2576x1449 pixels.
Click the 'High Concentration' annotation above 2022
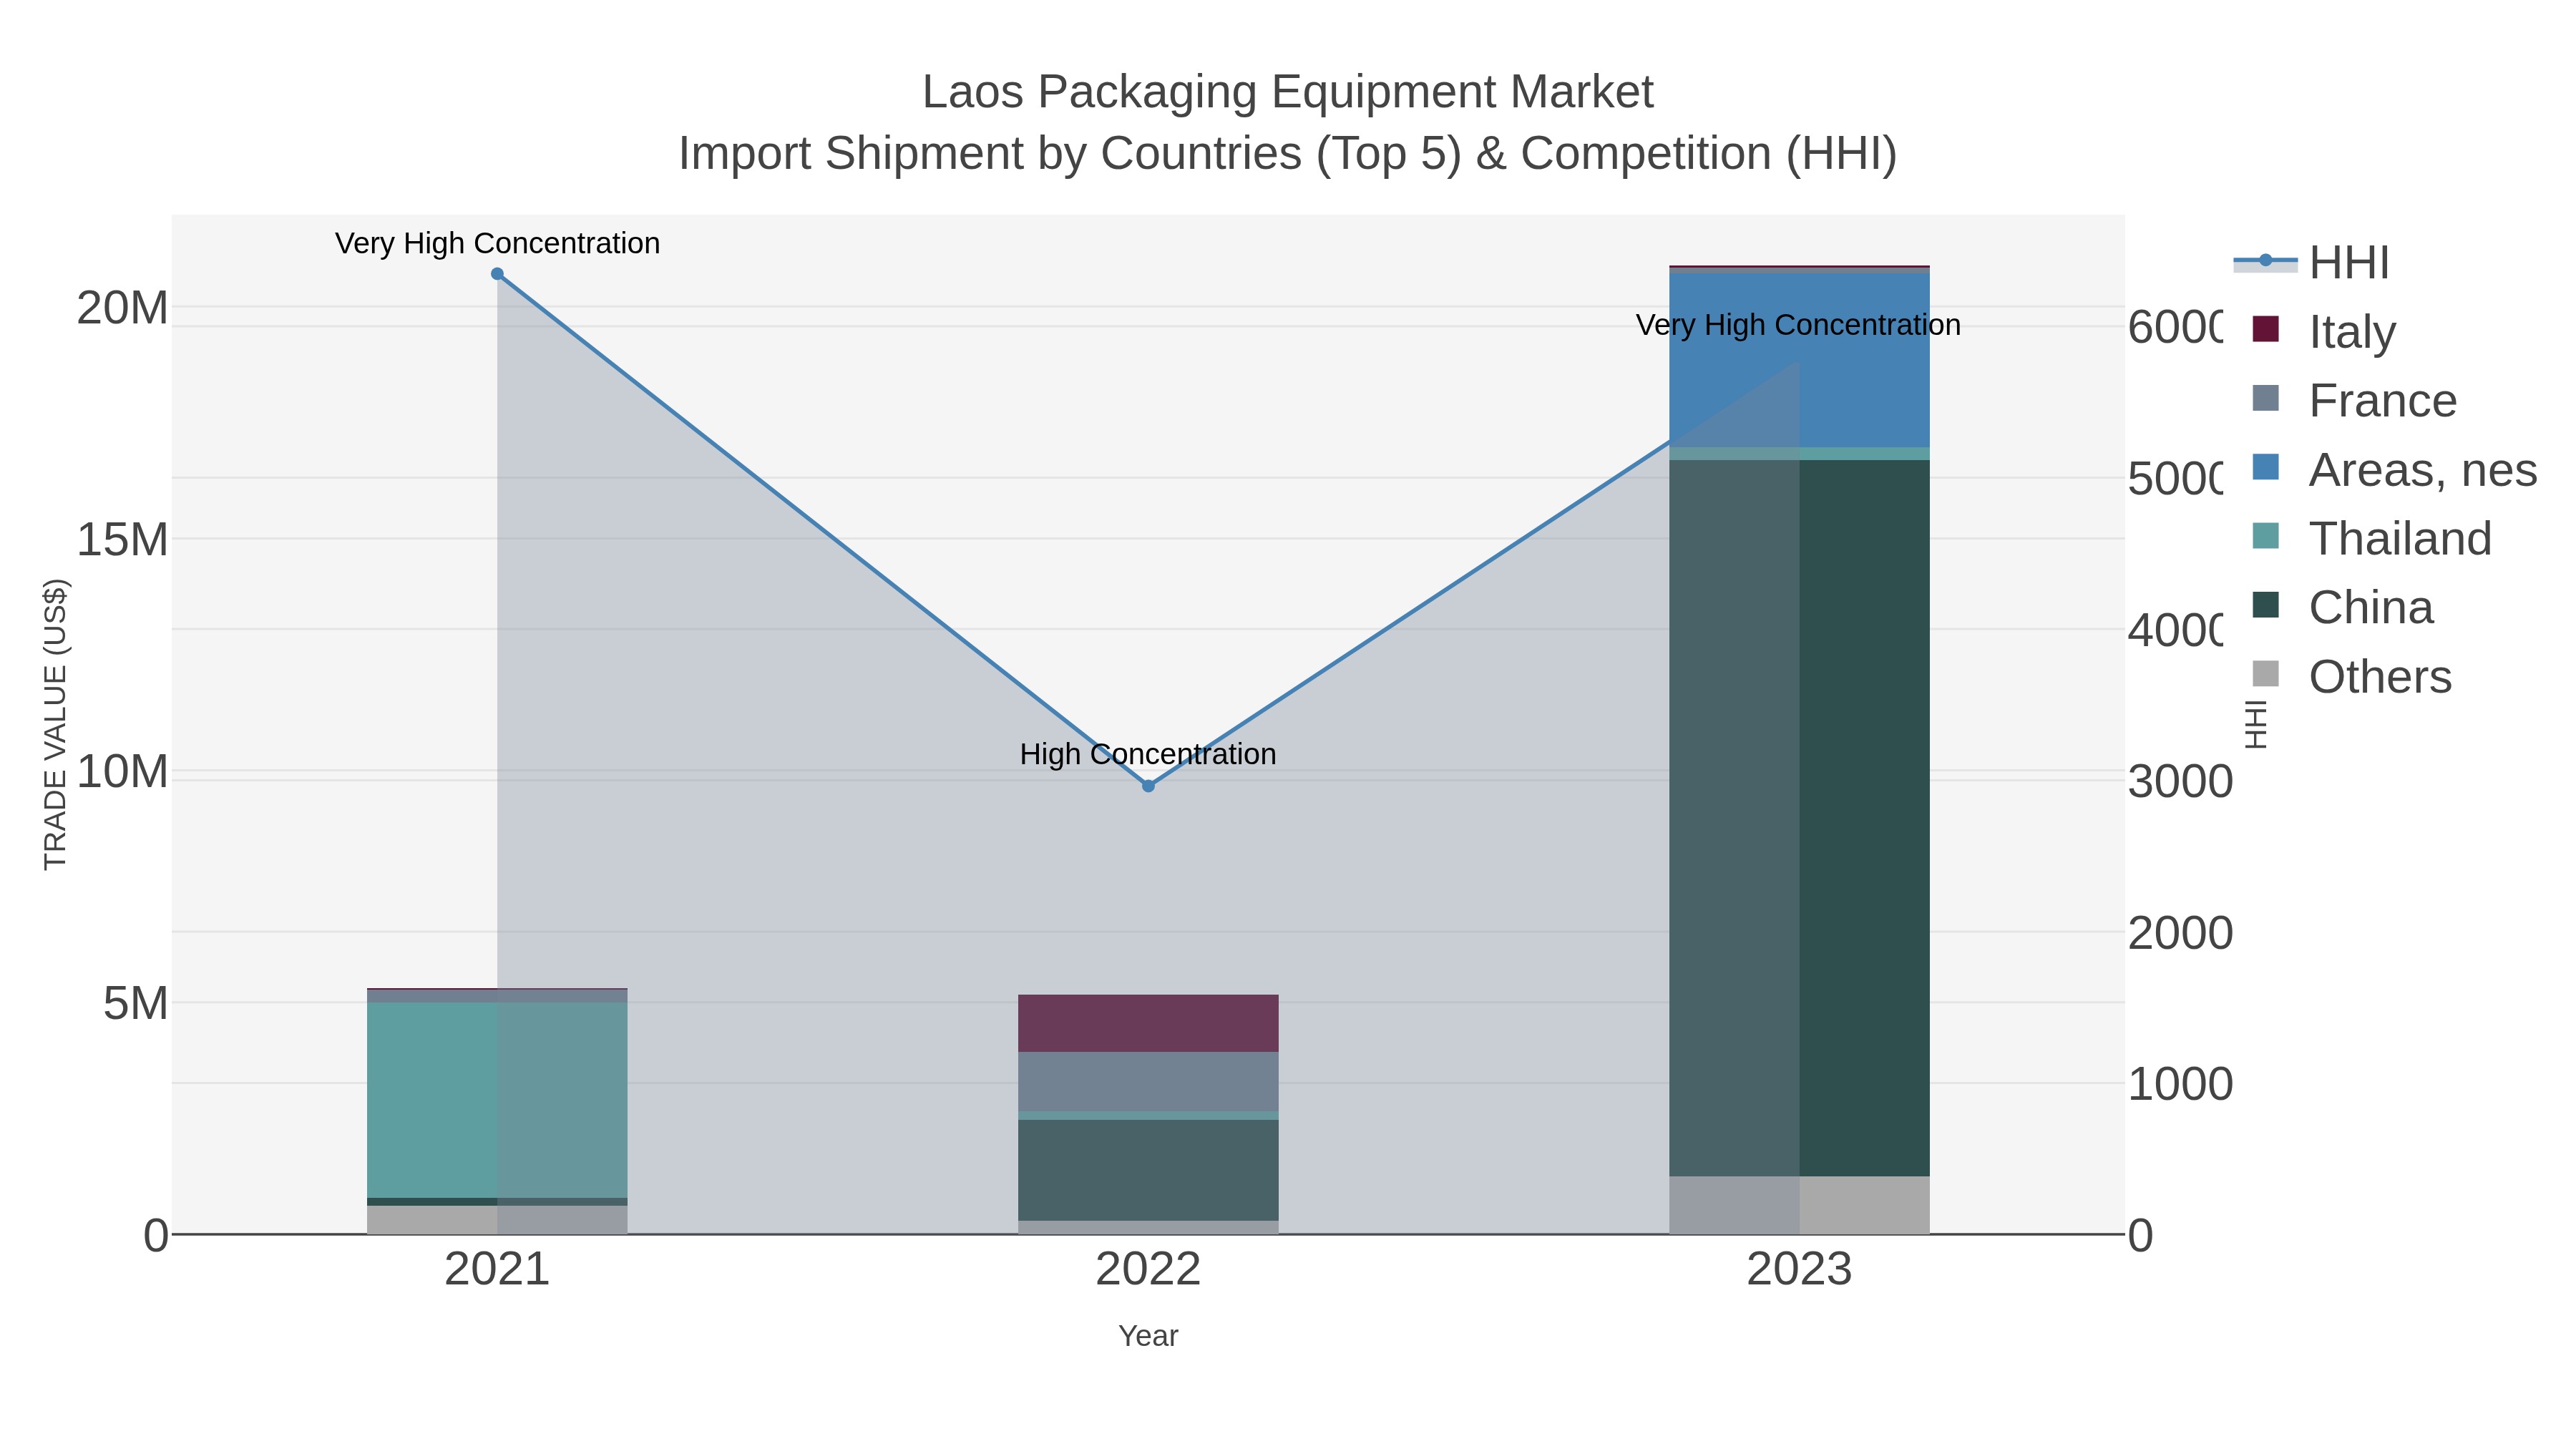pyautogui.click(x=1148, y=754)
